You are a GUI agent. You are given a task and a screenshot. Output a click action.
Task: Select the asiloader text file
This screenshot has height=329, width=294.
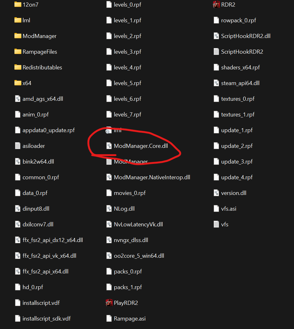tap(30, 146)
